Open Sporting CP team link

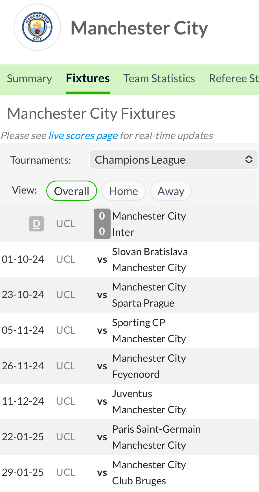pyautogui.click(x=139, y=322)
